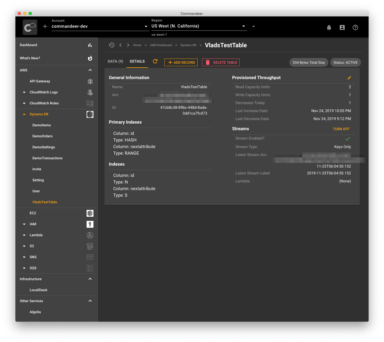Viewport: 384px width, 342px height.
Task: Collapse the Infrastructure section
Action: (90, 279)
